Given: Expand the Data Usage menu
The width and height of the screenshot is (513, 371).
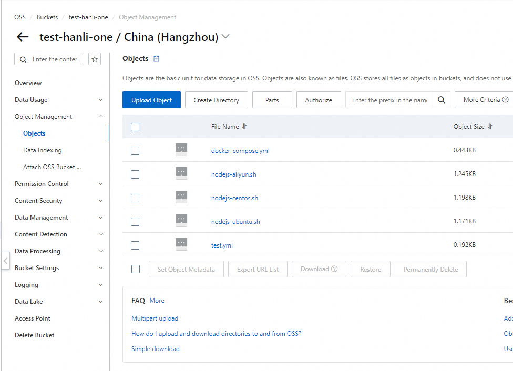Looking at the screenshot, I should (x=101, y=100).
